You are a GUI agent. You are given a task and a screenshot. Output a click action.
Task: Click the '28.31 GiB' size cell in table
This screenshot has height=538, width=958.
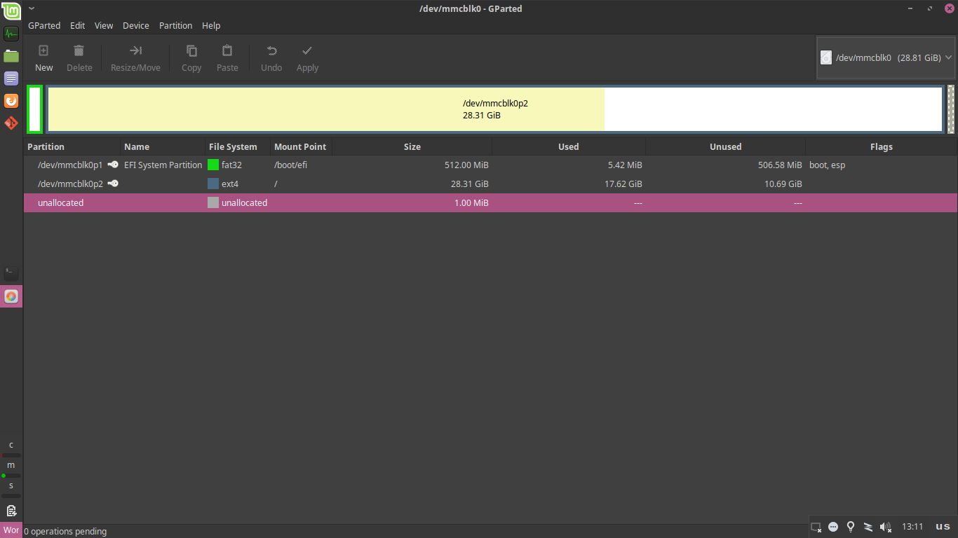pyautogui.click(x=470, y=184)
